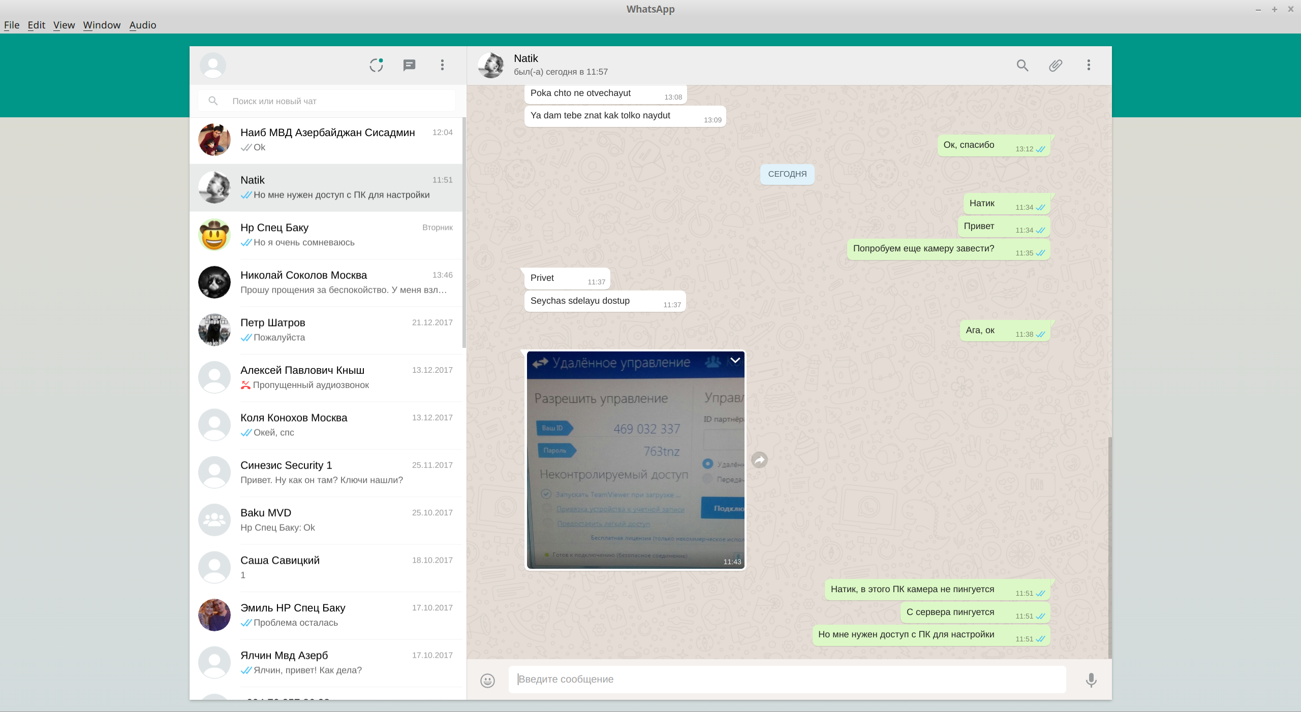Click the message 'Seychas sdelayu dostup'
Image resolution: width=1301 pixels, height=712 pixels.
click(605, 301)
